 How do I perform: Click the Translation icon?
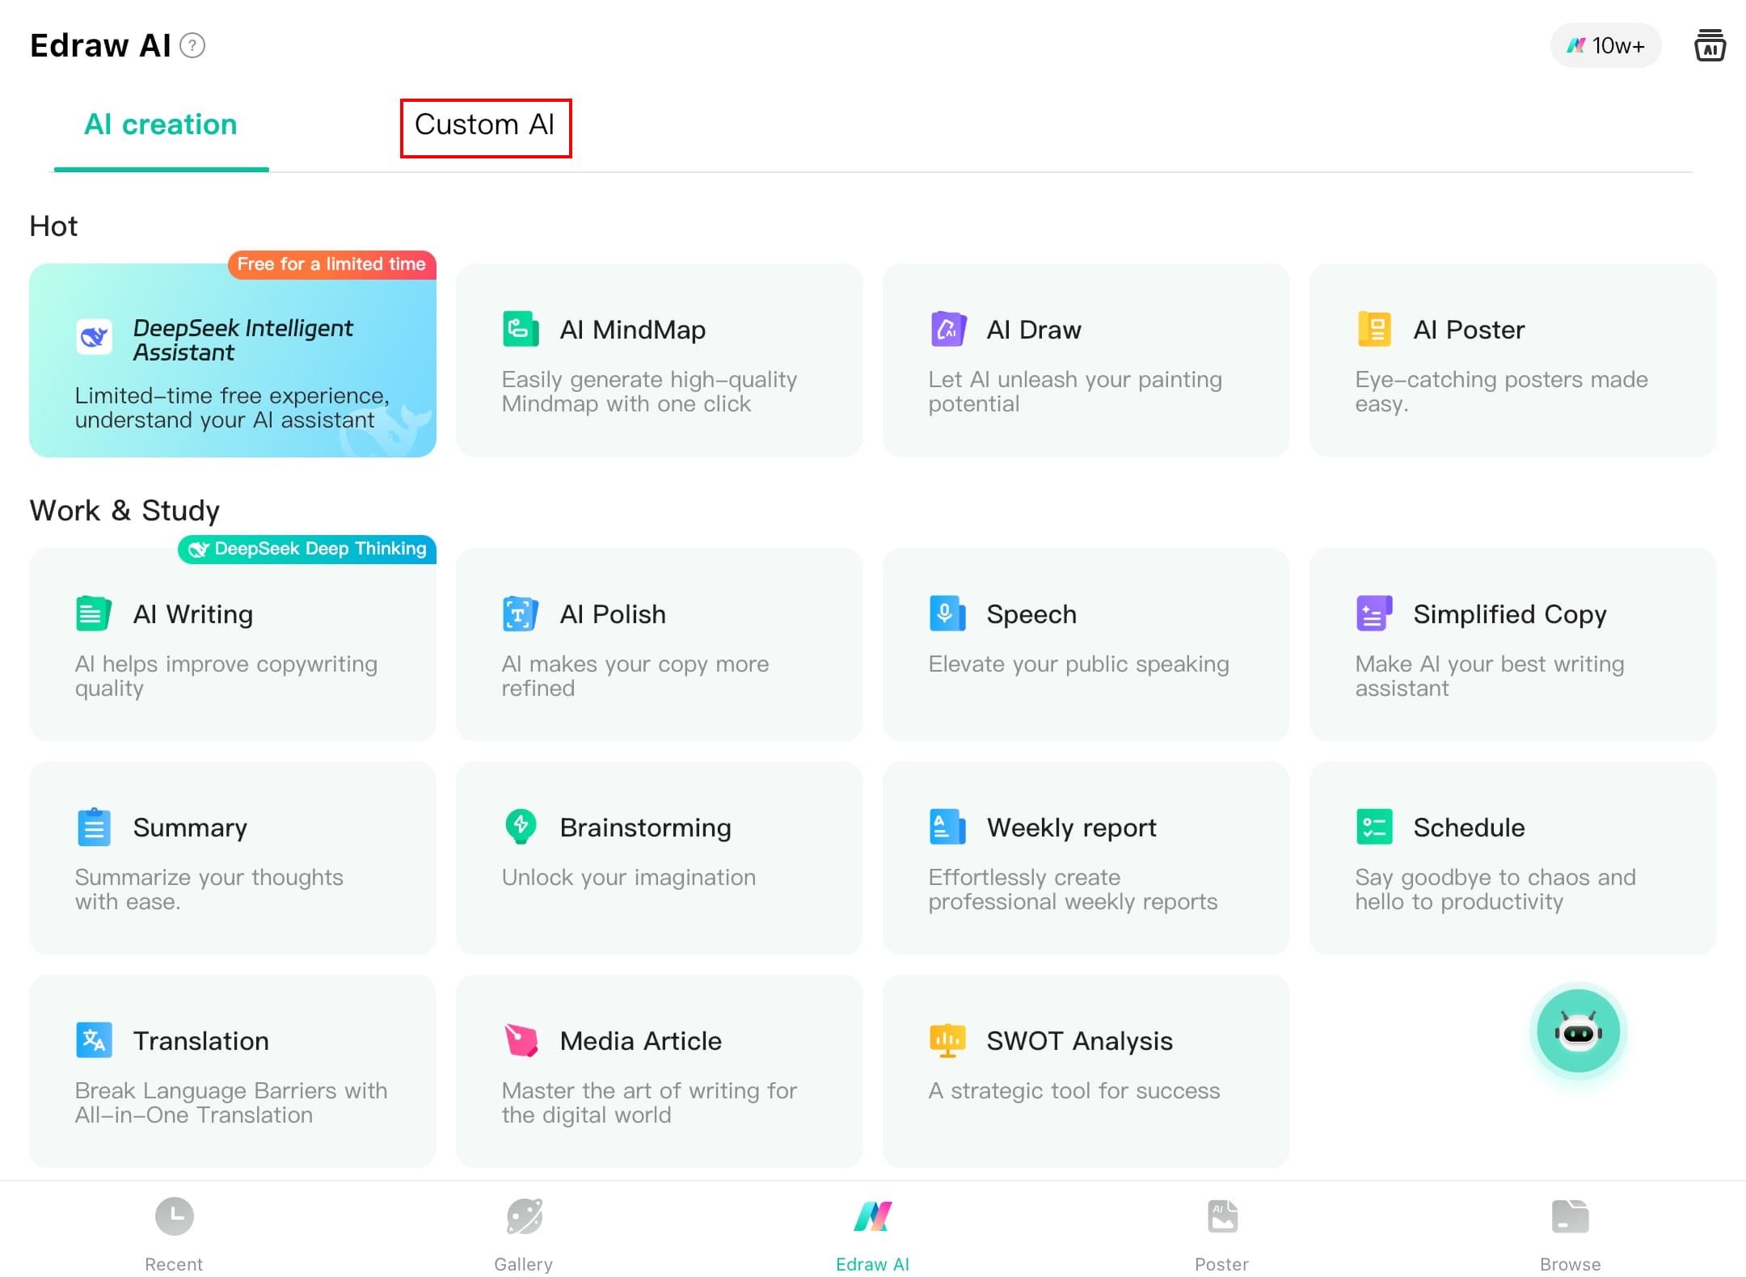click(x=94, y=1040)
